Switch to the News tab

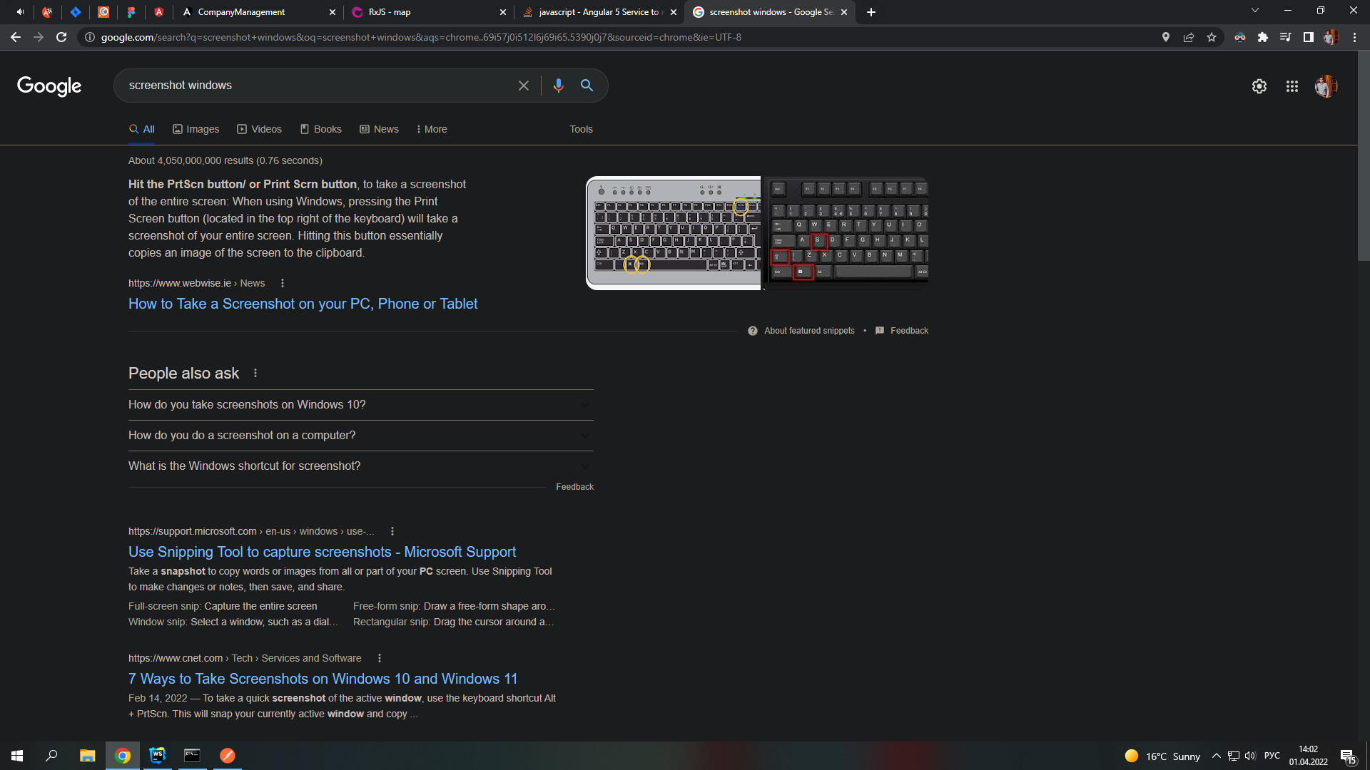point(380,129)
